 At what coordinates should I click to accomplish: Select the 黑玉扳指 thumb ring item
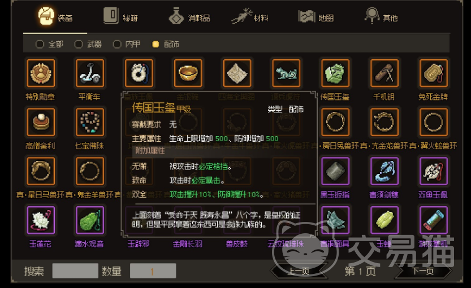(335, 171)
